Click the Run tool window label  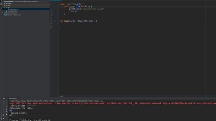pos(4,98)
